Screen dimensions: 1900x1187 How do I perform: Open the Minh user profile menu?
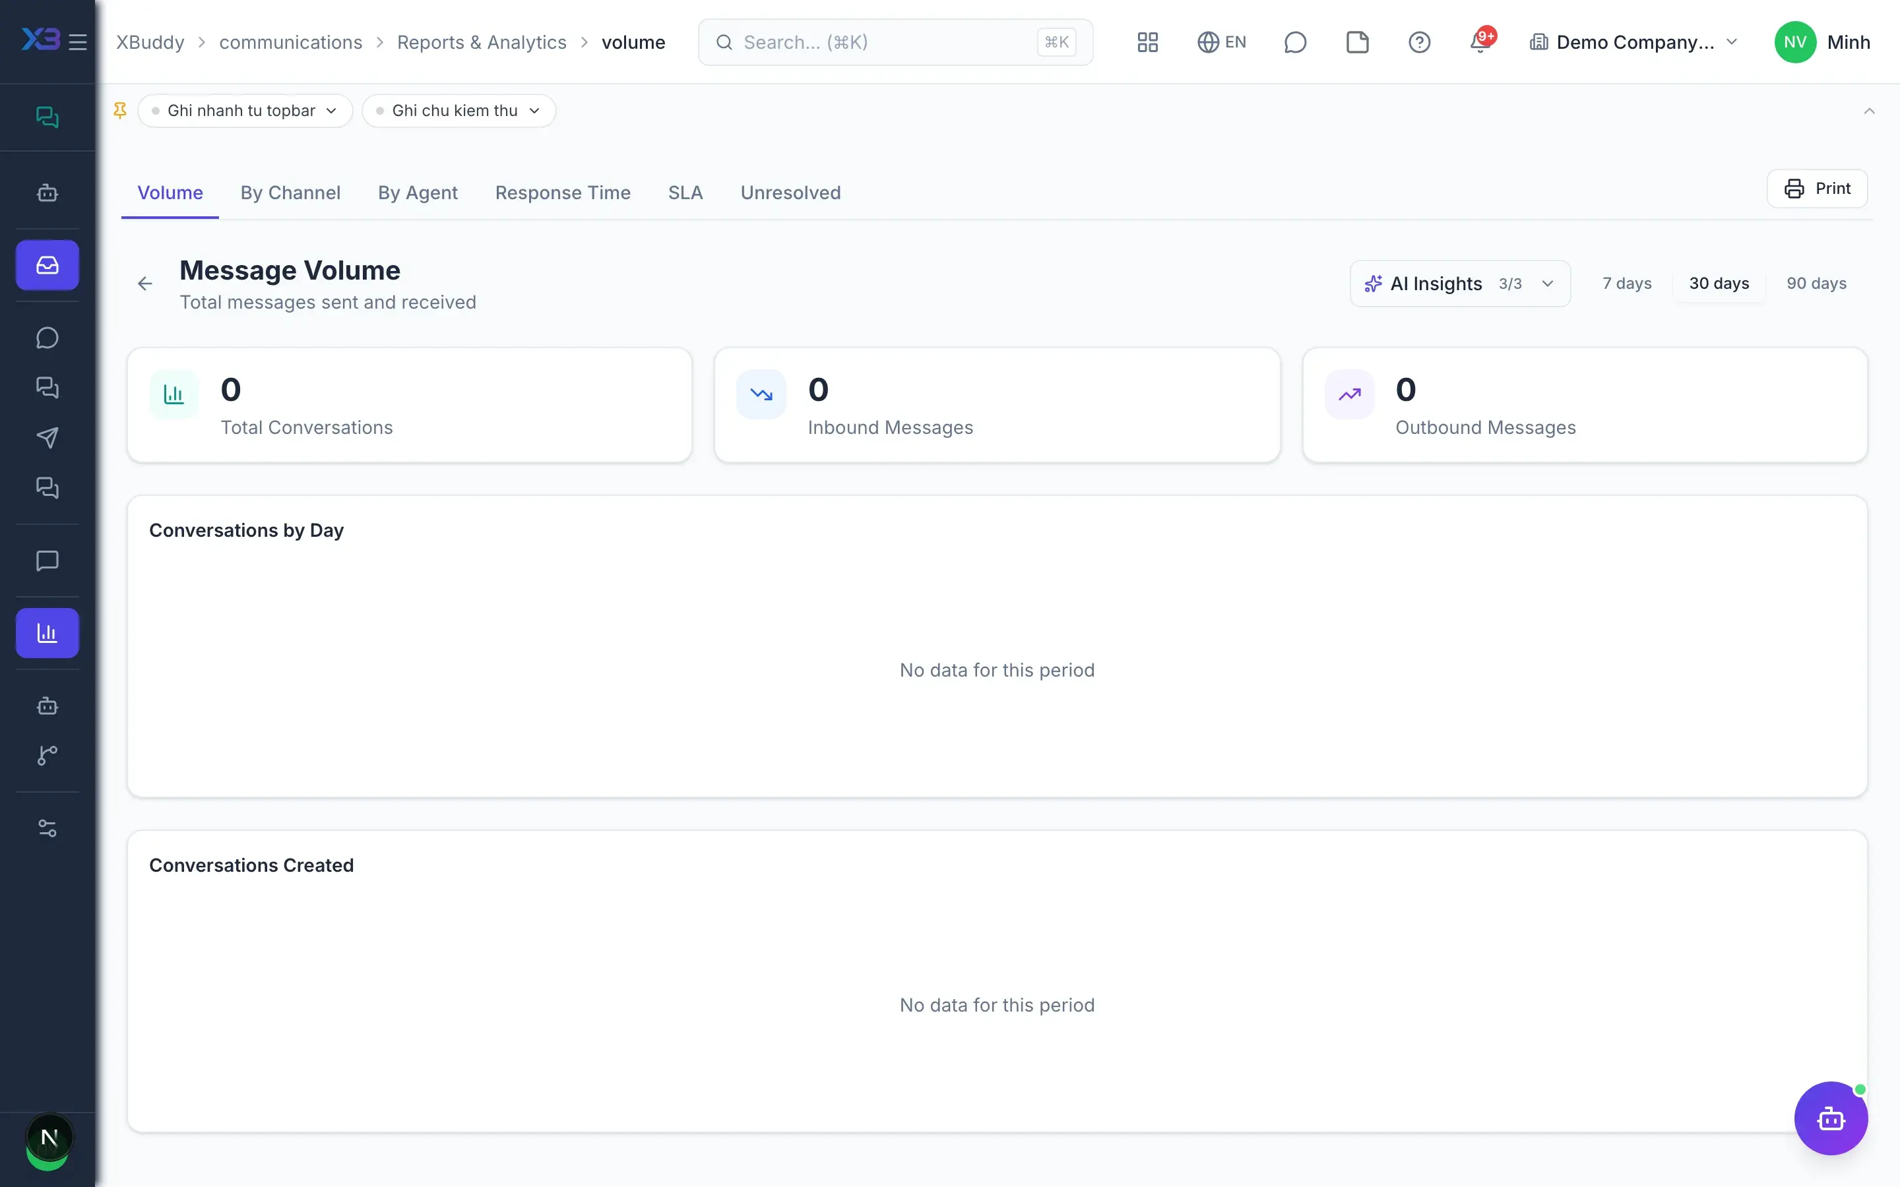(1821, 42)
